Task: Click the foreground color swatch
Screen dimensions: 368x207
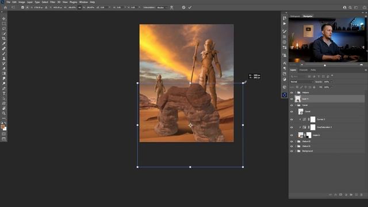Action: click(x=3, y=126)
